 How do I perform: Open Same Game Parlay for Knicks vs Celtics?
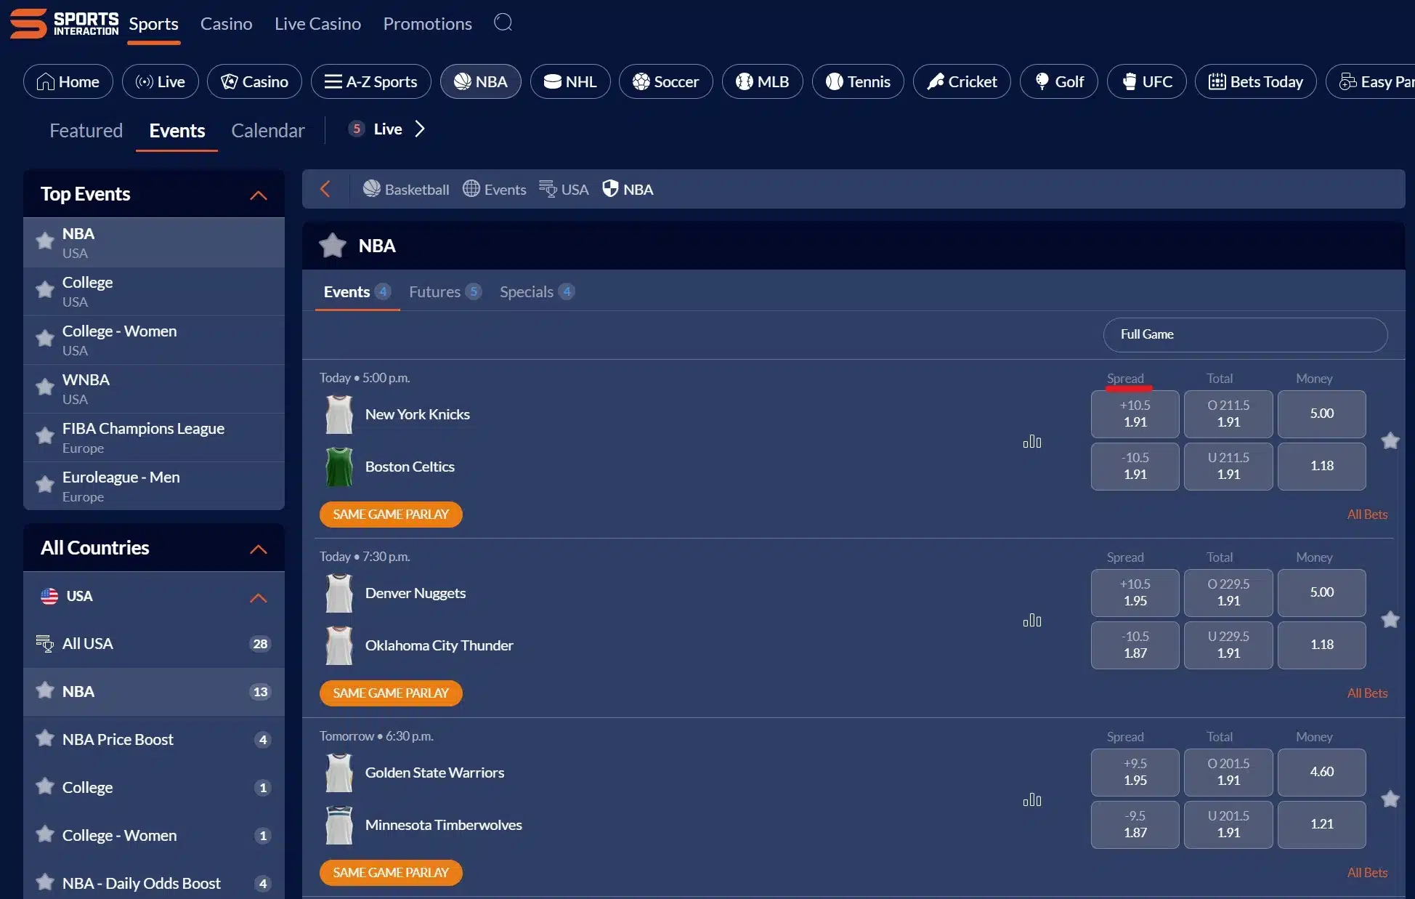tap(391, 514)
